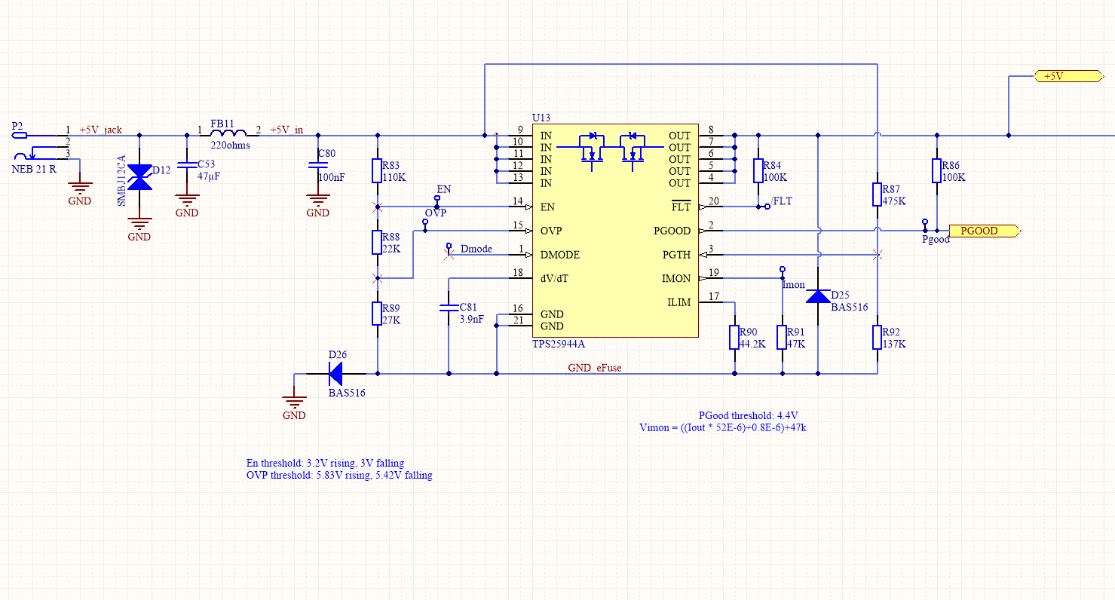Image resolution: width=1115 pixels, height=600 pixels.
Task: Click the ILIM pin 17 label
Action: coord(678,302)
